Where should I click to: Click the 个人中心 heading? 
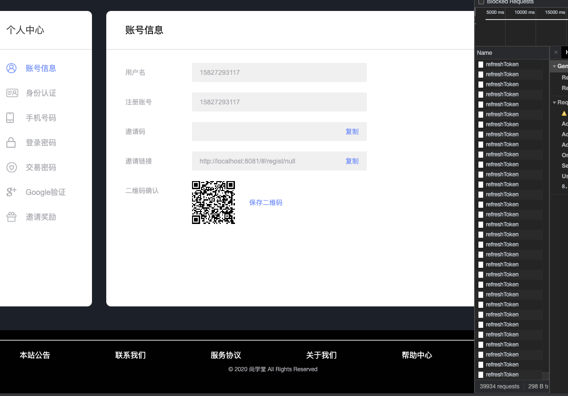[25, 30]
